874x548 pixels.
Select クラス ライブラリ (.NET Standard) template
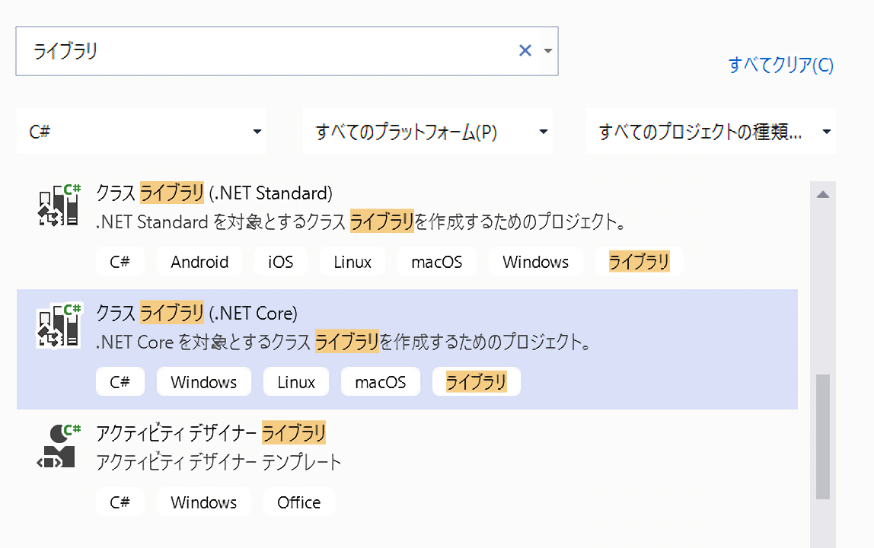tap(215, 193)
